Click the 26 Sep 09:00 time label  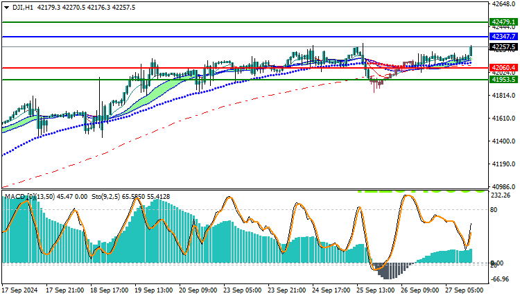(420, 290)
